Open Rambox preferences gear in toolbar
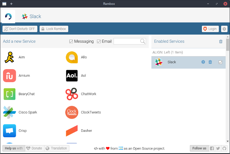 (224, 29)
